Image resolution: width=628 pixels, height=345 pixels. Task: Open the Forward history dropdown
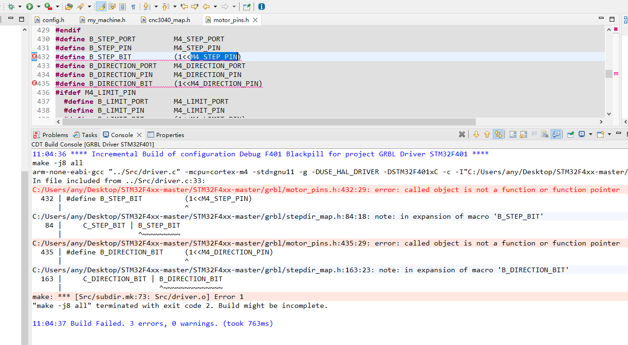(x=234, y=7)
